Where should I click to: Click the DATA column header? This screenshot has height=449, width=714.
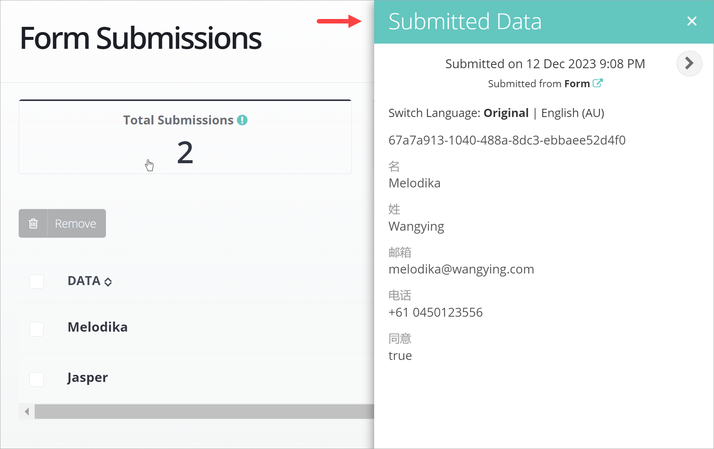(x=84, y=281)
